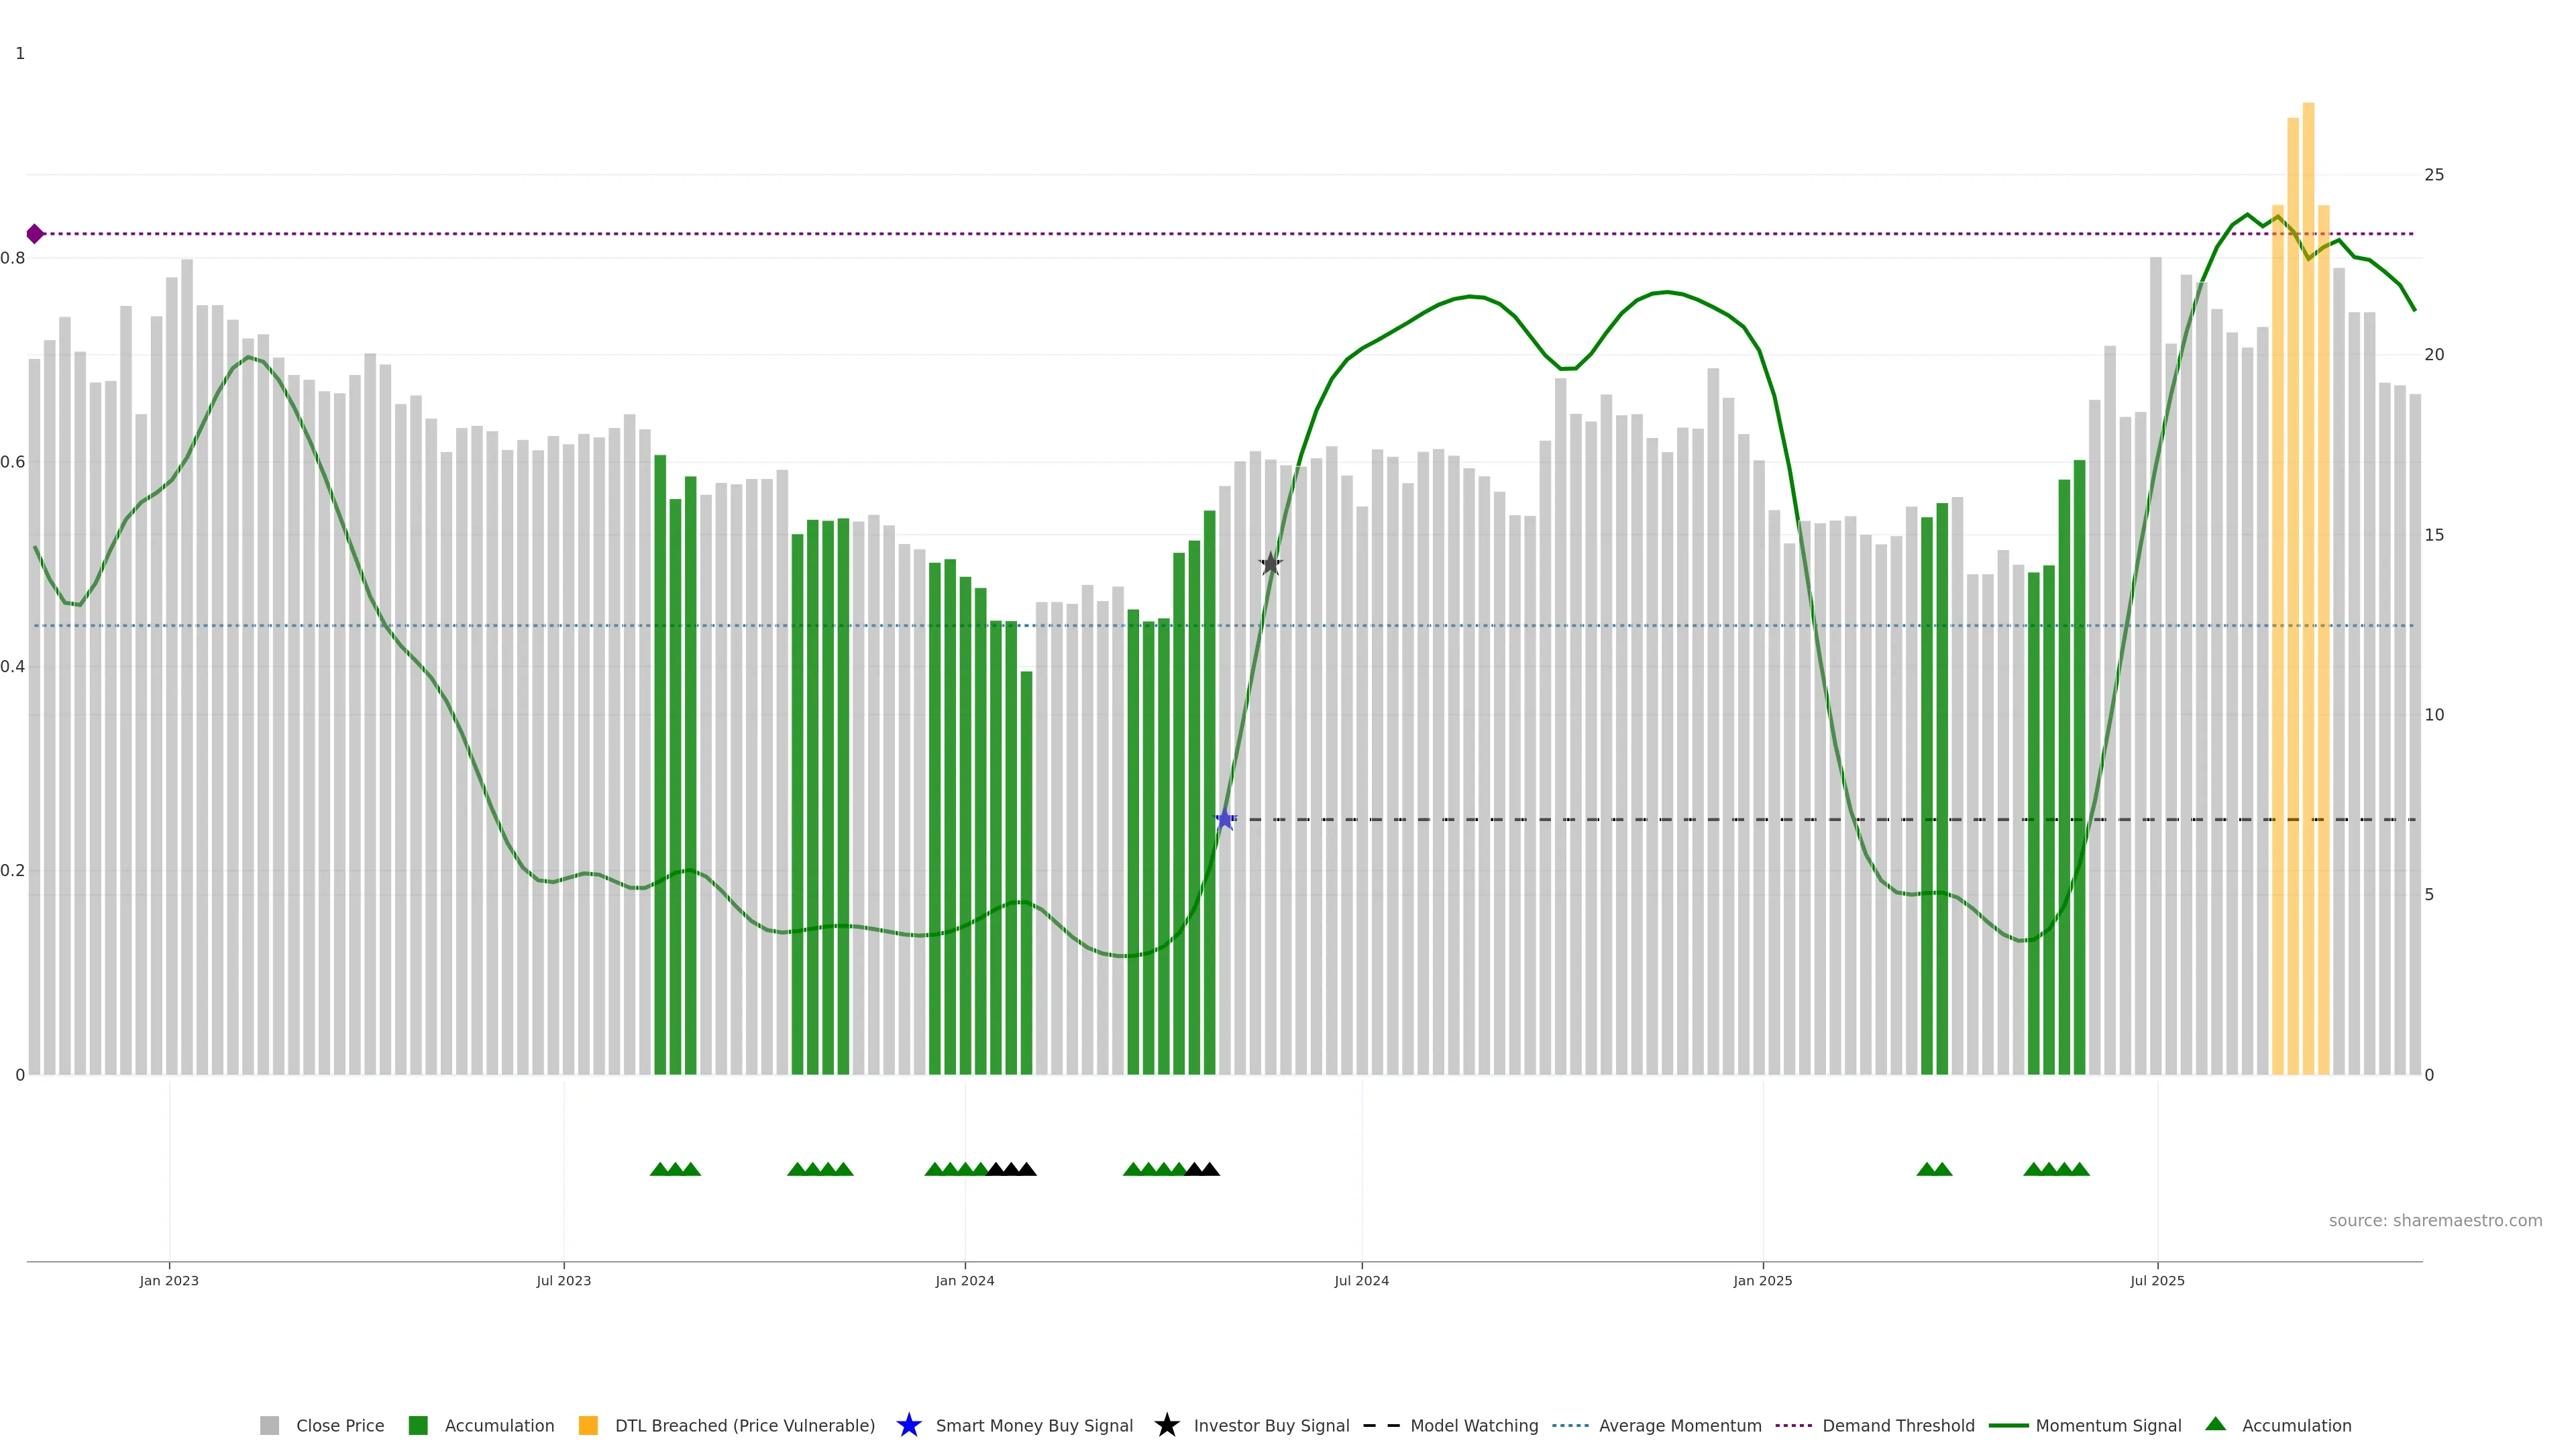The image size is (2576, 1449).
Task: Click the blue star icon in legend
Action: click(908, 1425)
